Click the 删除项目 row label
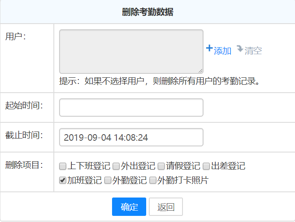The height and width of the screenshot is (222, 295). (x=24, y=165)
